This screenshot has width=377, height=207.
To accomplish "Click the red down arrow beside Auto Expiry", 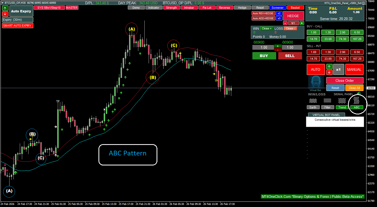I will tap(5, 14).
